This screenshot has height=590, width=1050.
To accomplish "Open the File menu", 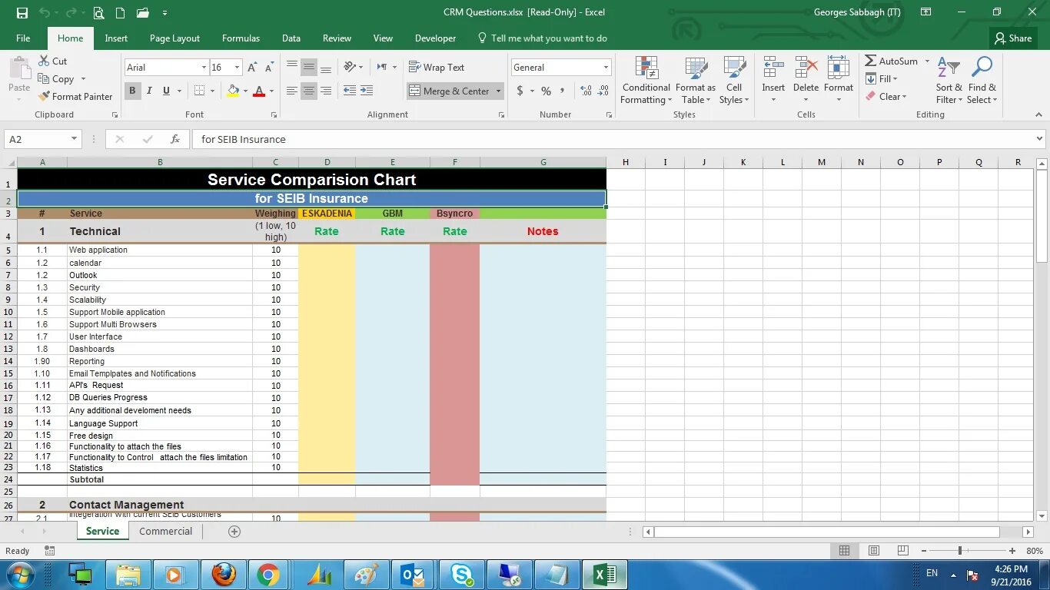I will [23, 38].
